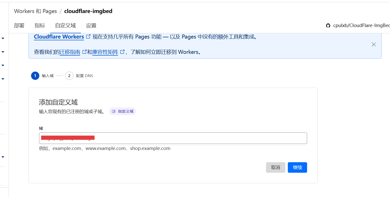Select the step 2 配置 DNS circle
The width and height of the screenshot is (390, 197).
(x=69, y=76)
